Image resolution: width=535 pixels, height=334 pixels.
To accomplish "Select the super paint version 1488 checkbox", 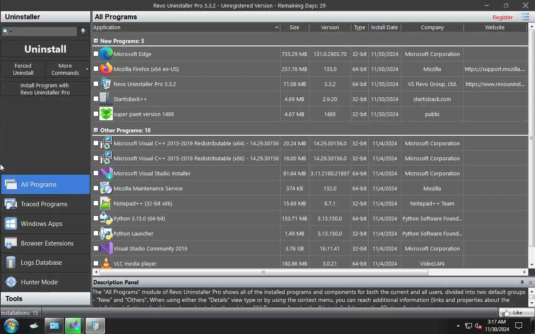I will (96, 114).
